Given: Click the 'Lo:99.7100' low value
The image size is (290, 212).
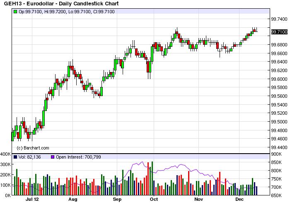Looking at the screenshot, I should pos(80,12).
